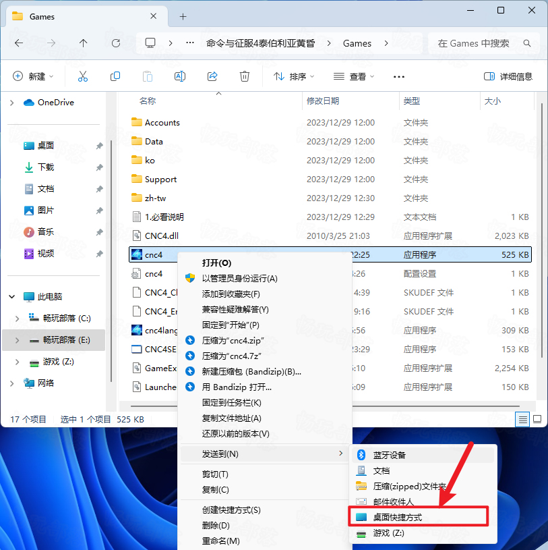
Task: Open 视频 folder in sidebar
Action: coord(38,254)
